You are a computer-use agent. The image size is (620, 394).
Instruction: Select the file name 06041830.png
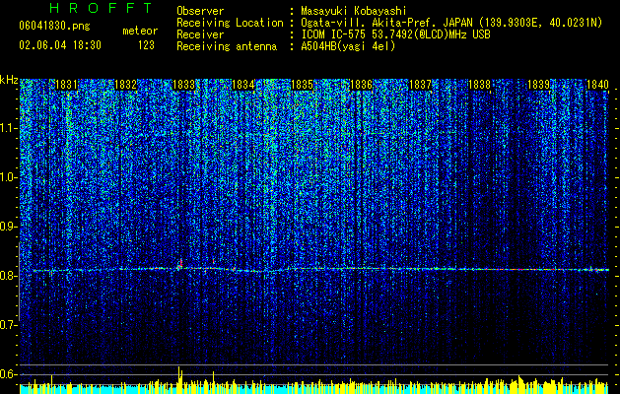(54, 27)
